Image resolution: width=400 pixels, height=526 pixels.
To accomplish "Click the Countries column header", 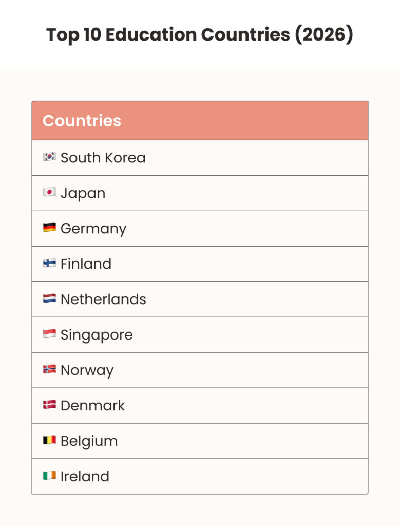I will pyautogui.click(x=82, y=121).
